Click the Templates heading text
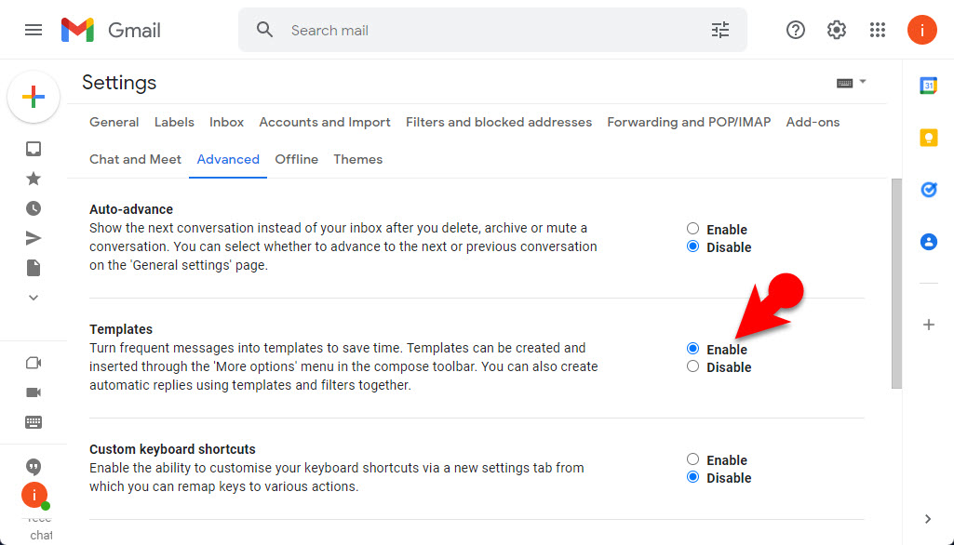The image size is (954, 545). 121,329
